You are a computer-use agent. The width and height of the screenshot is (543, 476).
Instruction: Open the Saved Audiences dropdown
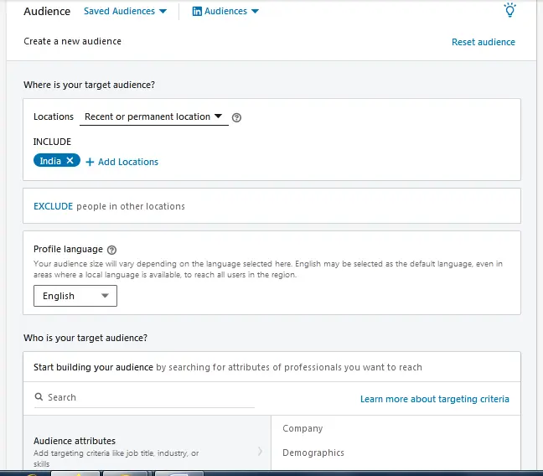[x=125, y=12]
